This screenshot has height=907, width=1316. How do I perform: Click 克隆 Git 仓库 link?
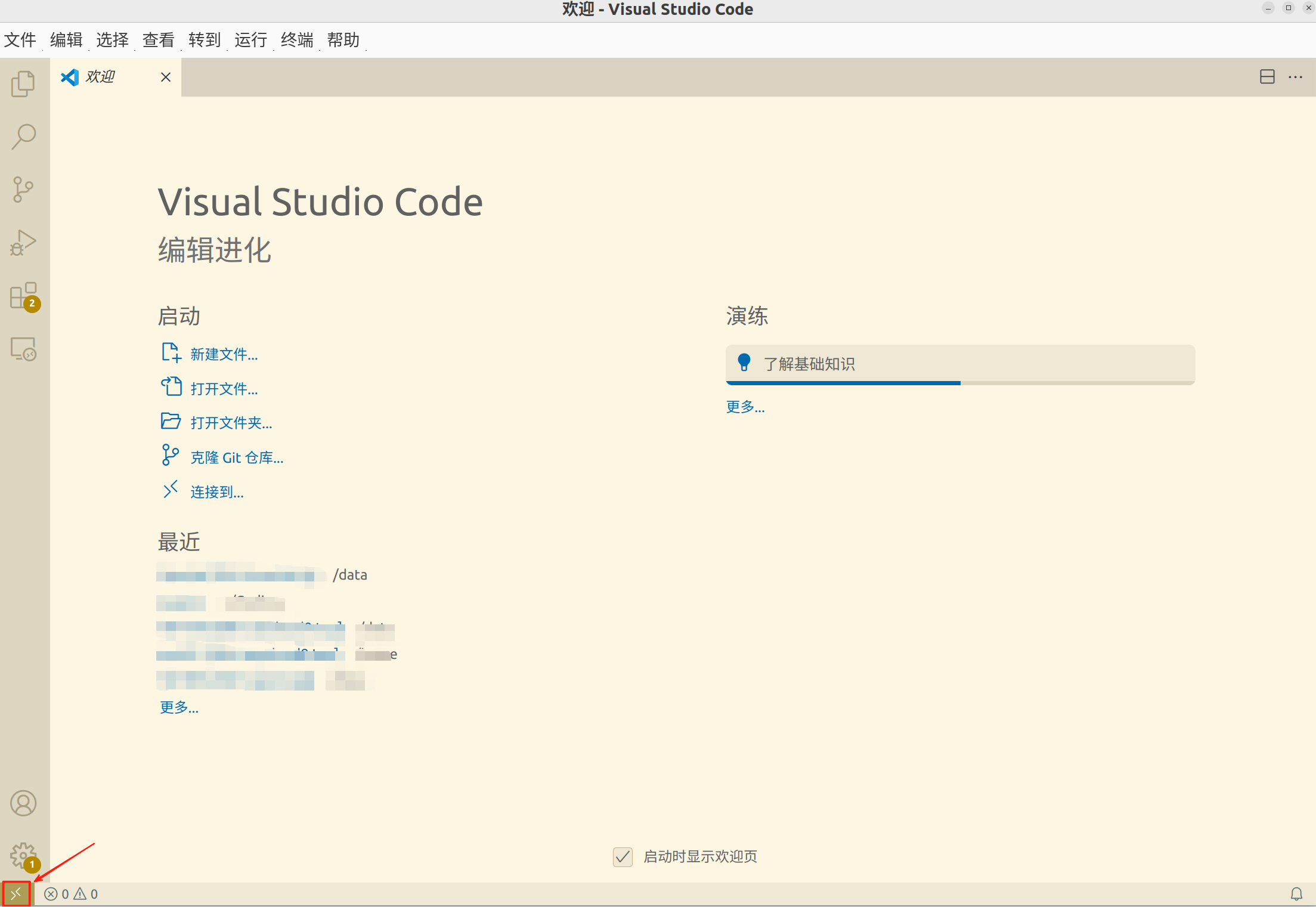pos(237,457)
